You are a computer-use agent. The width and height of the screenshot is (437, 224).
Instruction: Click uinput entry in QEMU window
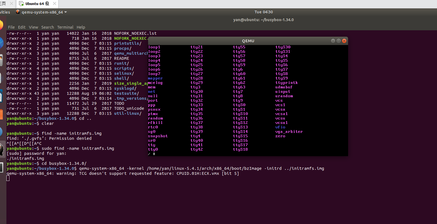click(283, 91)
